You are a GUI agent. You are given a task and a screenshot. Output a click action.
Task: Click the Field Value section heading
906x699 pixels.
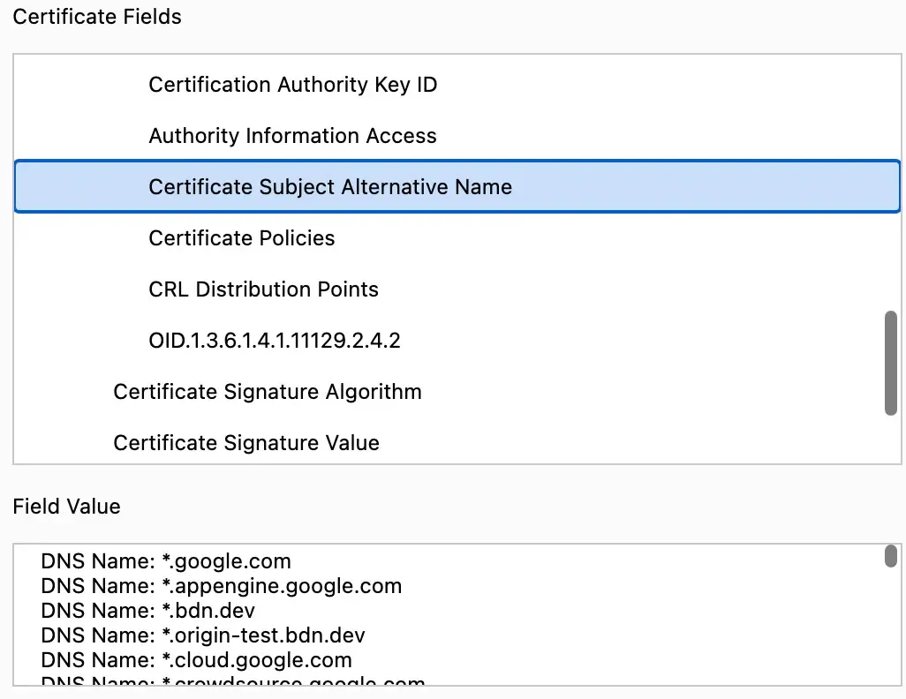tap(66, 507)
